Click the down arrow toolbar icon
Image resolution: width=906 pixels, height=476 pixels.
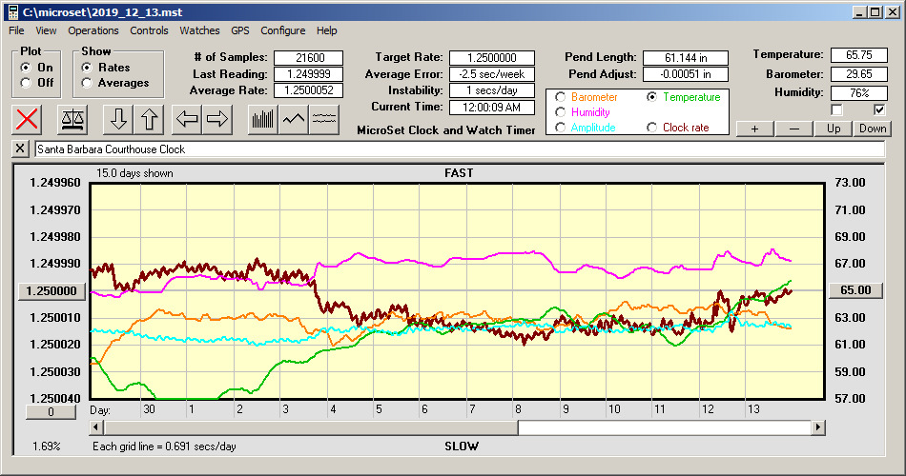tap(118, 119)
